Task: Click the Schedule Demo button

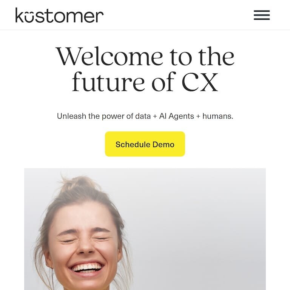Action: pyautogui.click(x=145, y=144)
